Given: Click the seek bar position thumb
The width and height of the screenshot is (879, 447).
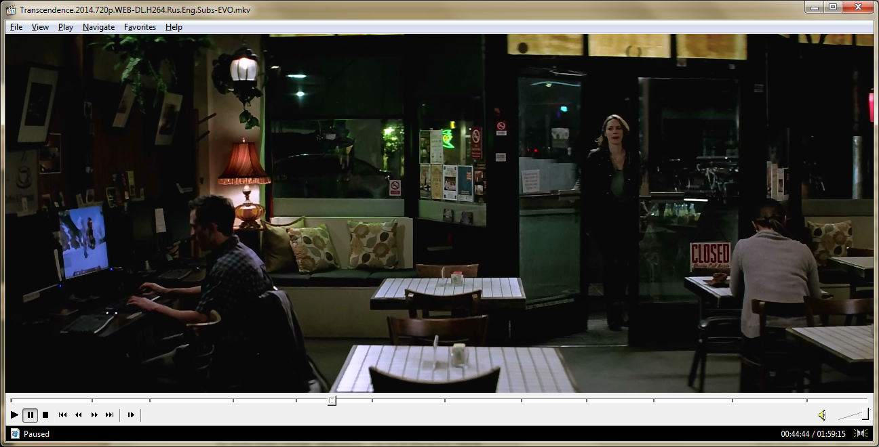Looking at the screenshot, I should point(331,400).
